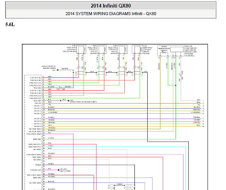The width and height of the screenshot is (226, 190).
Task: Click the 'COOLING FAN' pin label
Action: 36,170
